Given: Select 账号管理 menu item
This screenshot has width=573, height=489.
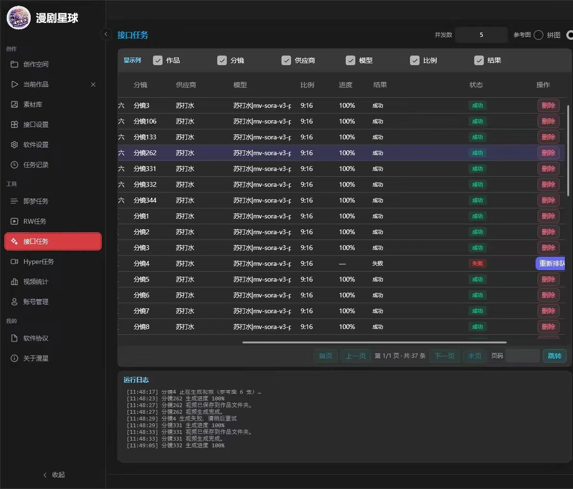Looking at the screenshot, I should [x=53, y=301].
